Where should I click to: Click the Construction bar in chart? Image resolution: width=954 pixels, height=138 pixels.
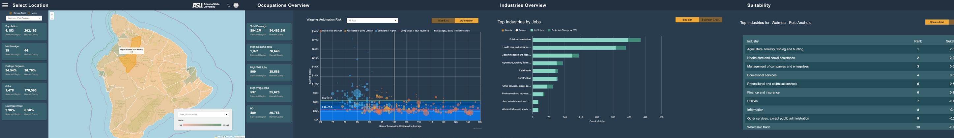[x=545, y=78]
